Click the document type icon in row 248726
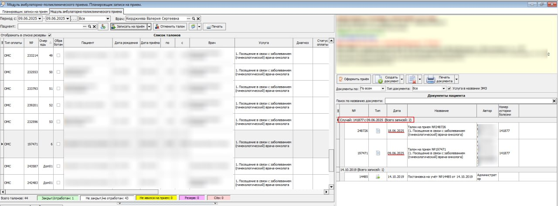Viewport: 558px width, 206px height. [x=378, y=131]
